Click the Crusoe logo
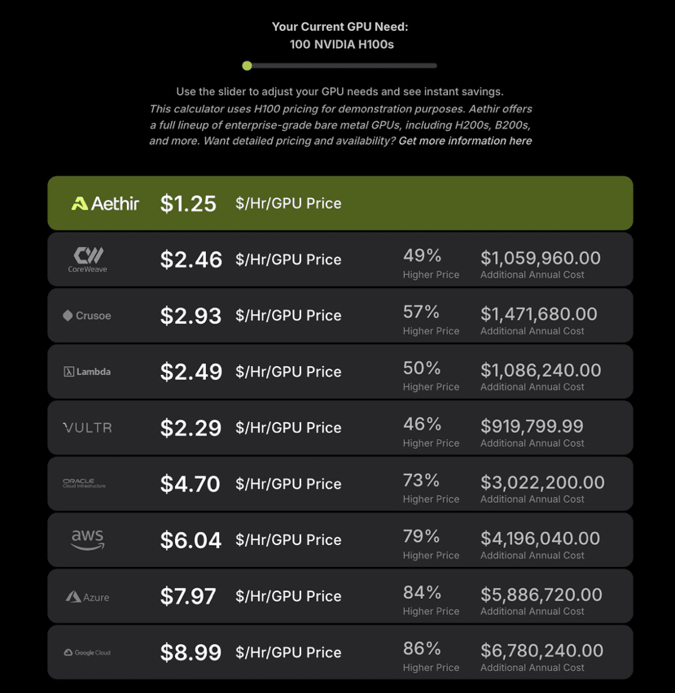Image resolution: width=675 pixels, height=693 pixels. pyautogui.click(x=87, y=316)
